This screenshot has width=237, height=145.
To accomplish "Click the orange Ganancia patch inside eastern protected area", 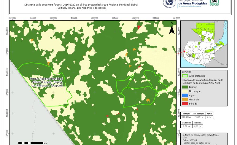I will pyautogui.click(x=148, y=100).
